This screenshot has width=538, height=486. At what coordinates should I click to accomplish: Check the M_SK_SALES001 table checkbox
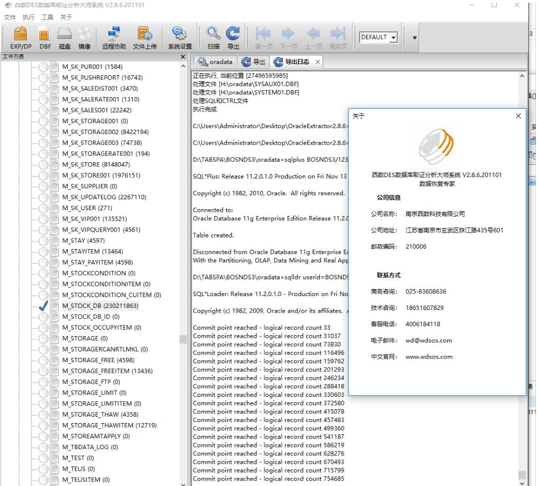[44, 110]
